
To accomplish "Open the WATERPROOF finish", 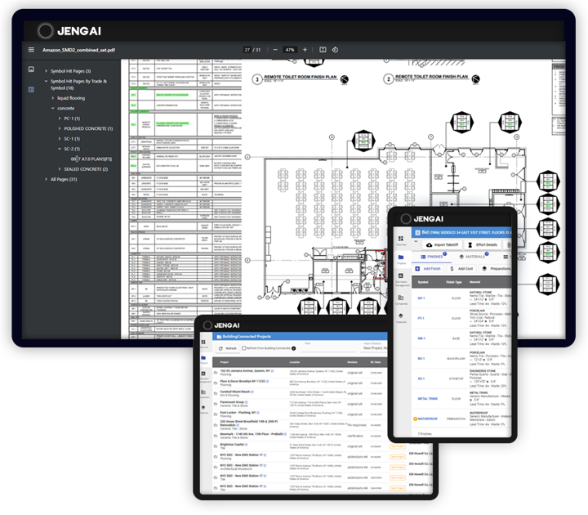I will [427, 419].
